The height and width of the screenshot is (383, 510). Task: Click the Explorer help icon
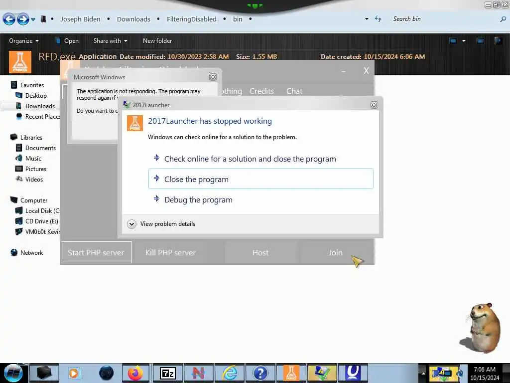498,41
